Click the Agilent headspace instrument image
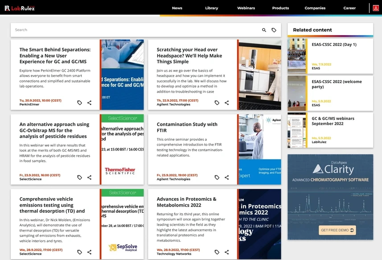Image resolution: width=382 pixels, height=260 pixels. tap(260, 75)
